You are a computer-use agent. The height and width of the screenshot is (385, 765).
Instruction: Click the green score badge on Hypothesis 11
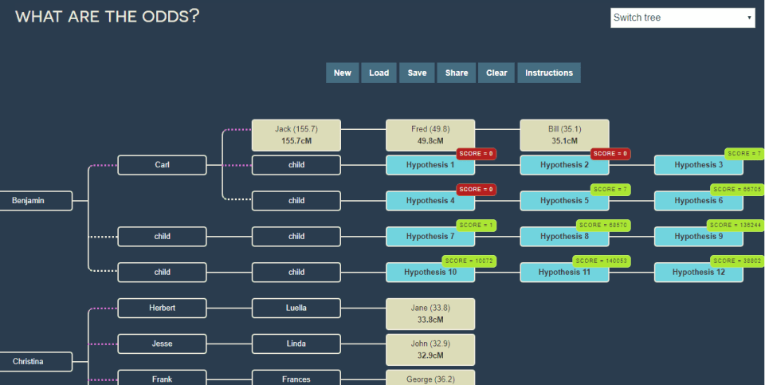[x=602, y=261]
